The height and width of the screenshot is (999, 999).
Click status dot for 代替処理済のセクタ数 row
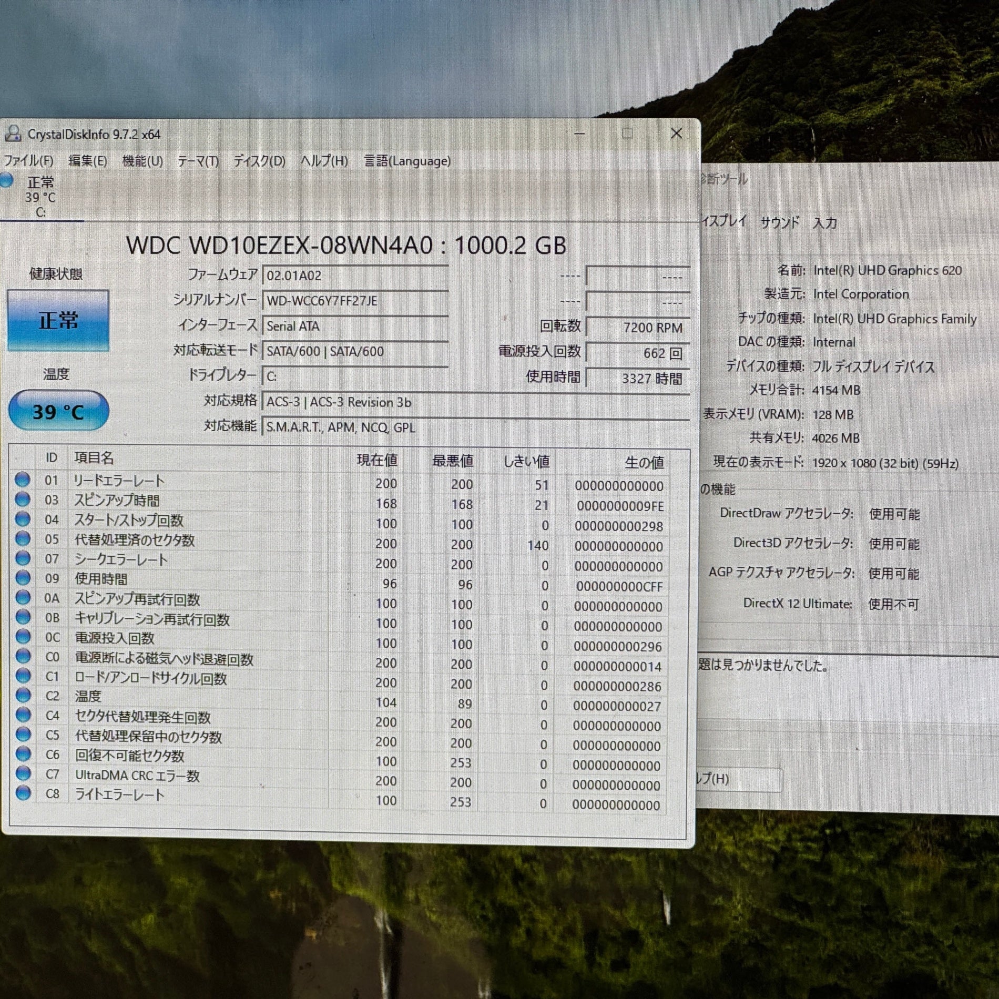[23, 538]
